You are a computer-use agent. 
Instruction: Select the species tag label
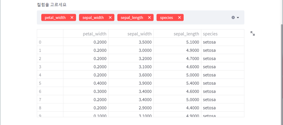pyautogui.click(x=166, y=18)
